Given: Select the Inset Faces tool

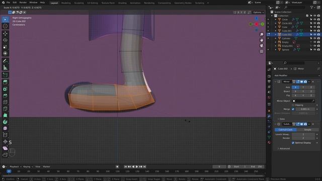Looking at the screenshot, I should click(x=5, y=89).
